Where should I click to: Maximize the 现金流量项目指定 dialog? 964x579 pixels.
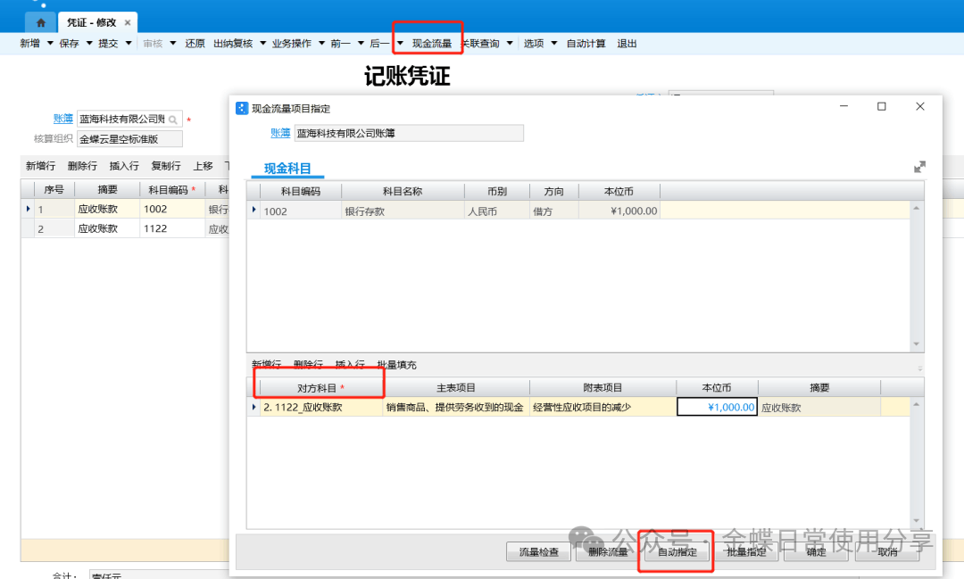click(881, 107)
